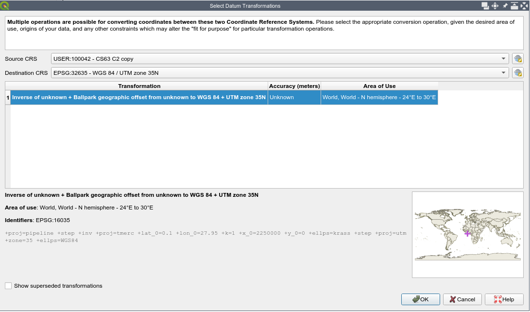530x312 pixels.
Task: Open the USER:100042 CS63 C2 copy combo box
Action: [x=279, y=58]
